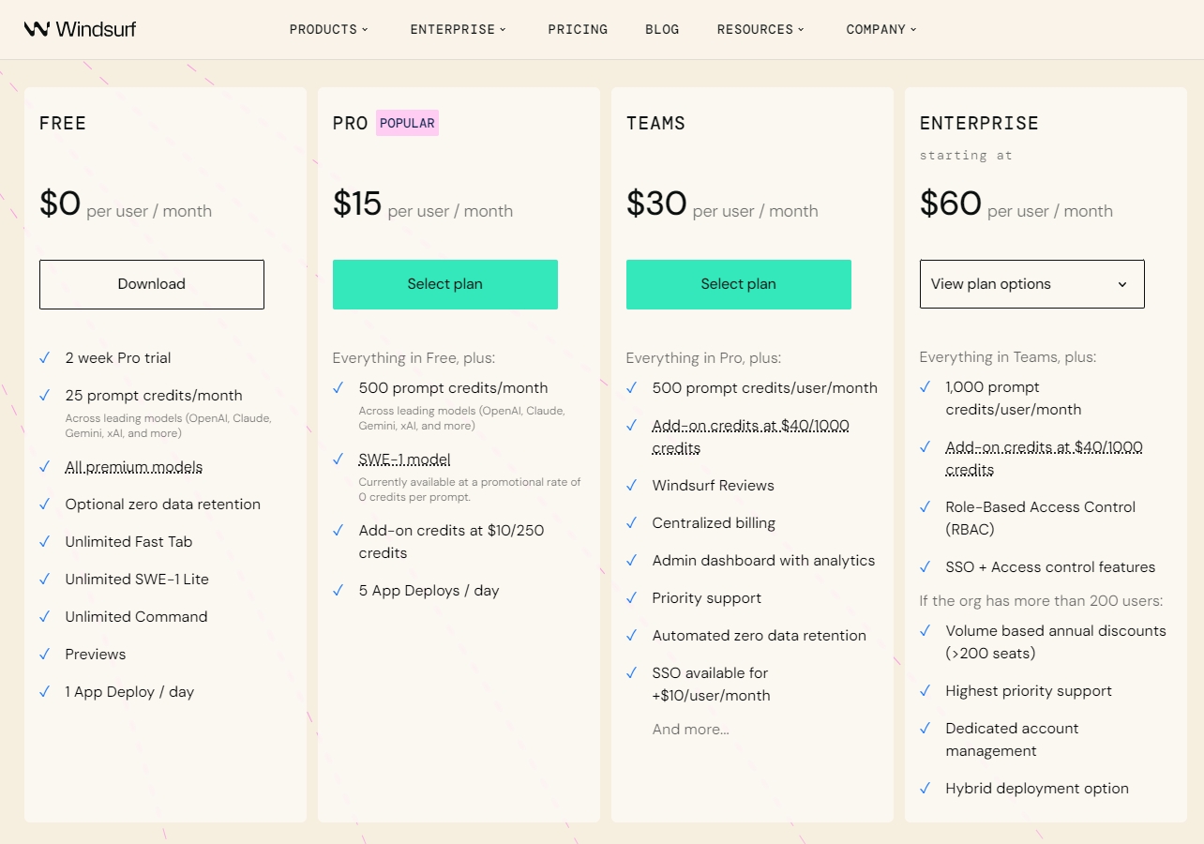Screen dimensions: 1204x844
Task: Click the checkmark beside Hybrid deployment option
Action: (x=926, y=789)
